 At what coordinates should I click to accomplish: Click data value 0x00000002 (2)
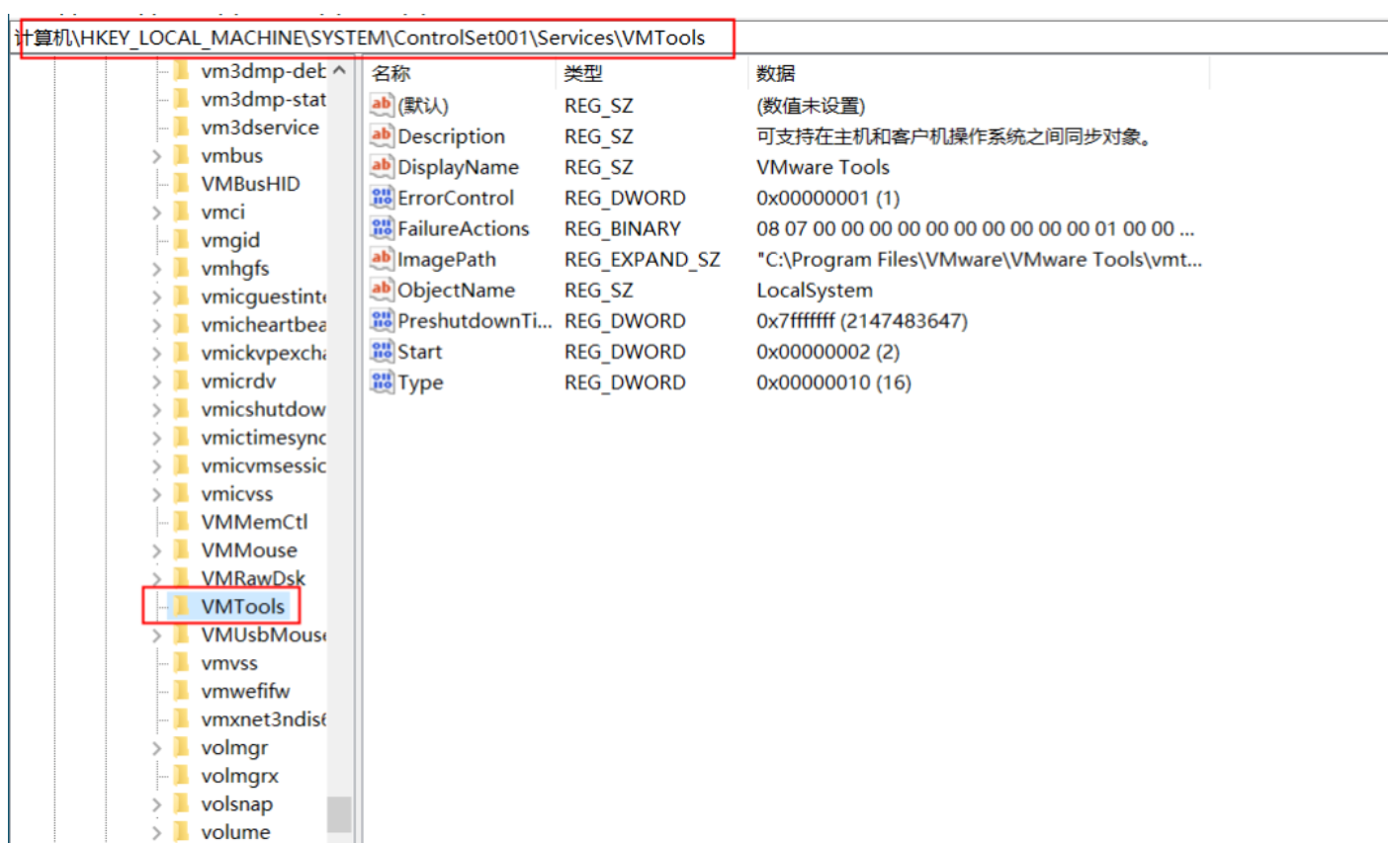(x=827, y=352)
